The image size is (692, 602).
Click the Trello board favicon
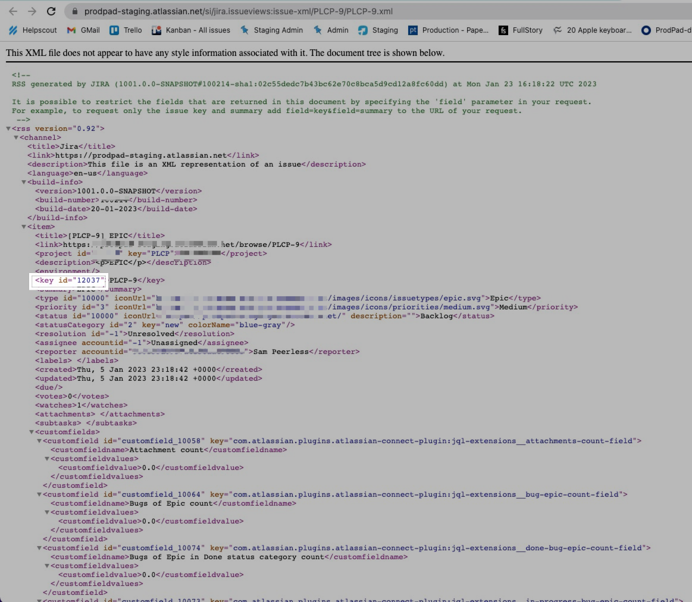(114, 30)
